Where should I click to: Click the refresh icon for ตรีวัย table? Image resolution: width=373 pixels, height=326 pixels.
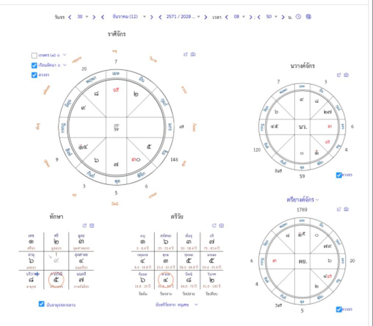point(214,226)
